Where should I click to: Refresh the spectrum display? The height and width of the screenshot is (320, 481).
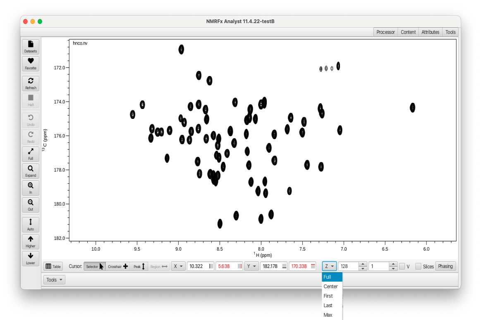tap(31, 83)
